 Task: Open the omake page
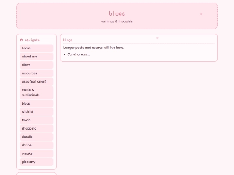point(36,153)
